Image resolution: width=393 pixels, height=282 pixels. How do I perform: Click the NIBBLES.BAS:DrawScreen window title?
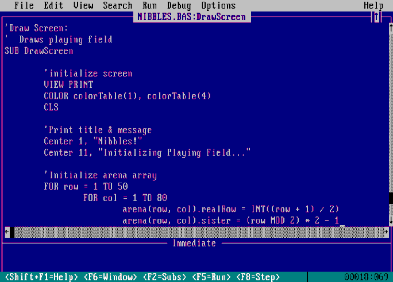[x=191, y=17]
